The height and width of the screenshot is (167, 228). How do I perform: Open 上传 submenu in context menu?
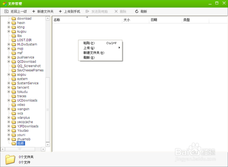tap(100, 48)
